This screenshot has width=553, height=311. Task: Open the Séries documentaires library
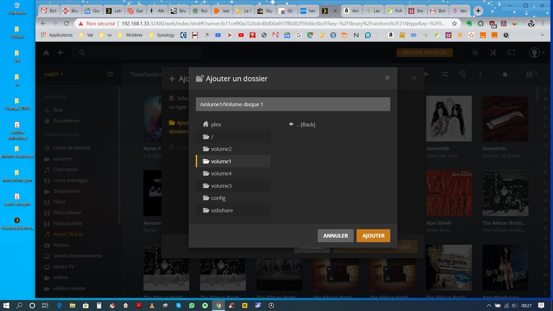[x=77, y=256]
